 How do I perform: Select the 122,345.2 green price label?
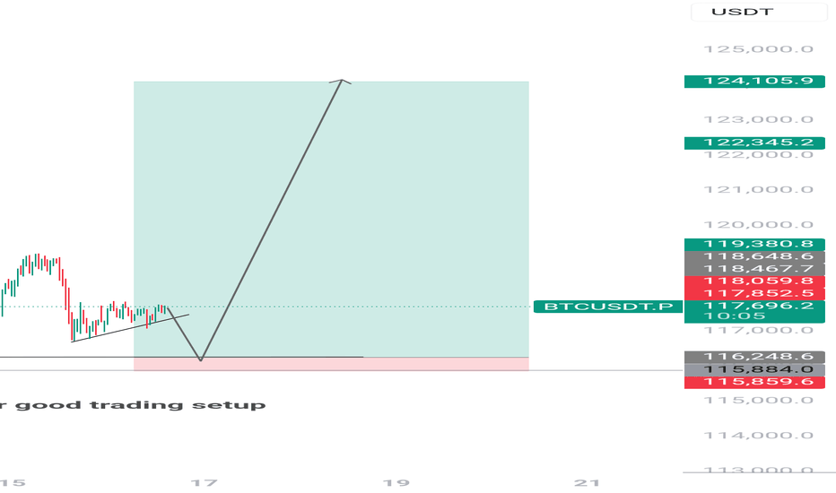[754, 143]
